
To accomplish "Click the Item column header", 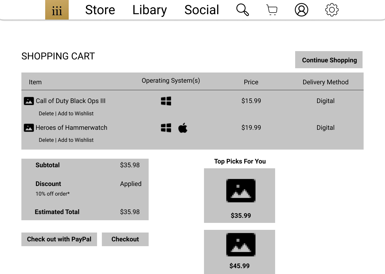I will (35, 82).
